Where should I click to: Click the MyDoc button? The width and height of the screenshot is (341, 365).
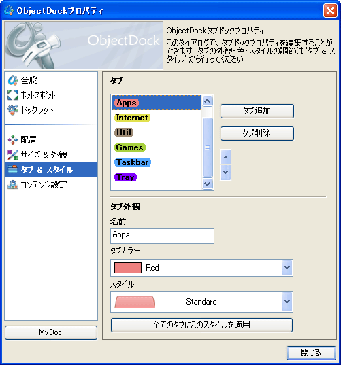tap(51, 332)
